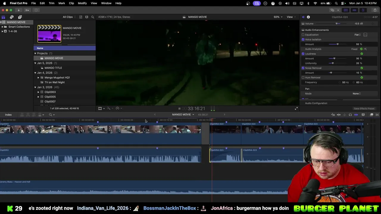Click the timeline Index button
This screenshot has width=381, height=214.
(8, 115)
